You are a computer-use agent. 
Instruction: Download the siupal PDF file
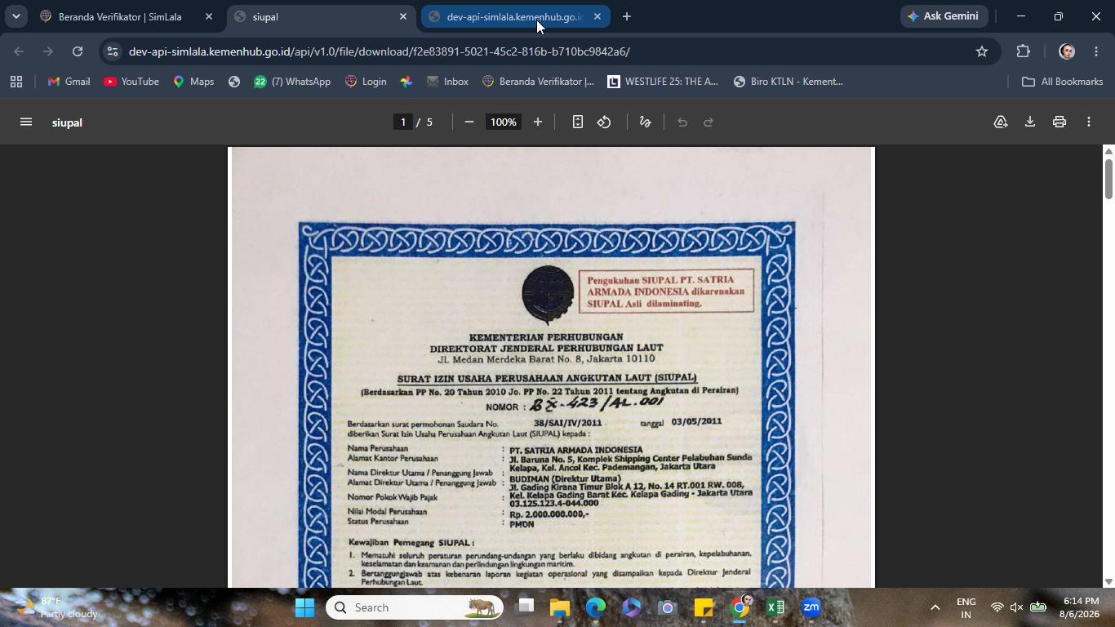point(1029,122)
